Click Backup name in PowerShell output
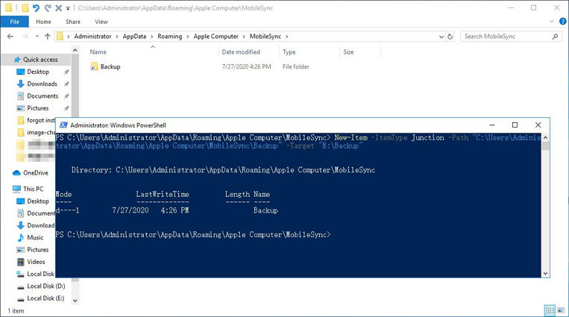This screenshot has height=317, width=569. [x=265, y=210]
